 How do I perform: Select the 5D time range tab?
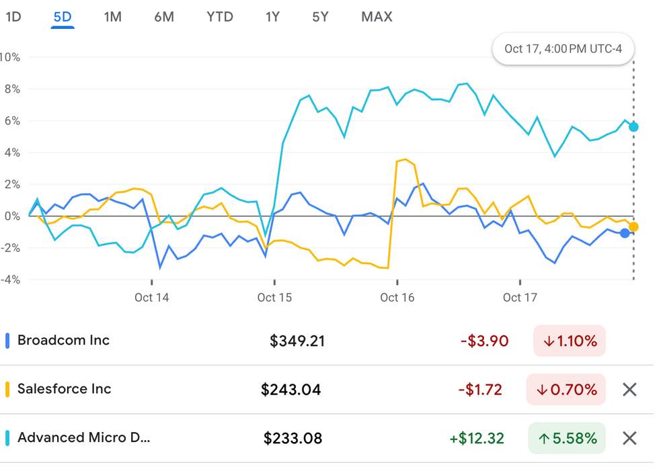pyautogui.click(x=62, y=17)
